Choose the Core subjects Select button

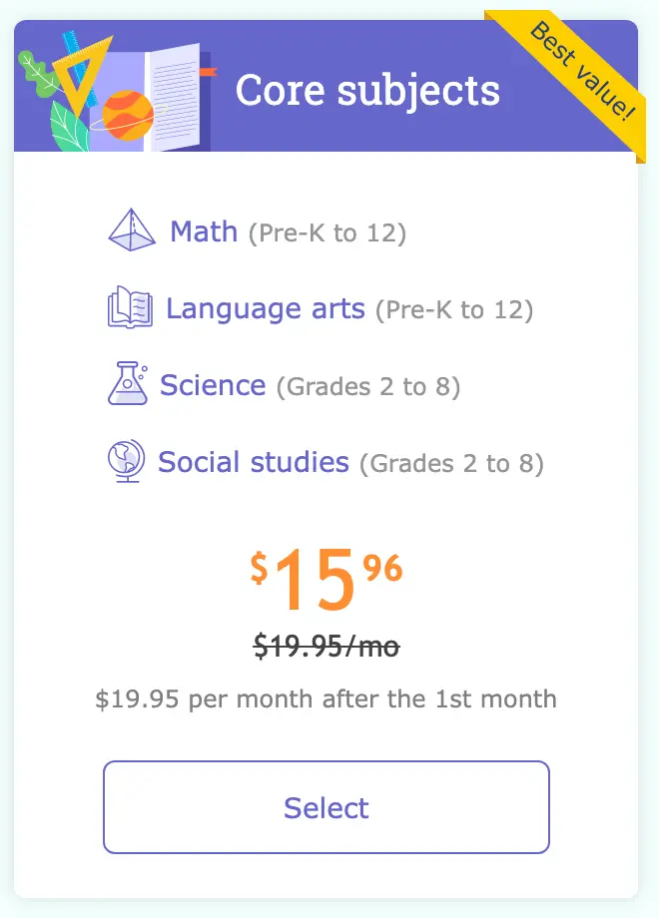(327, 807)
